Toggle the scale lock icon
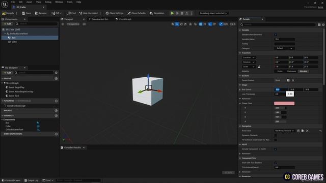Screen dimensions: 326x183 point(259,67)
